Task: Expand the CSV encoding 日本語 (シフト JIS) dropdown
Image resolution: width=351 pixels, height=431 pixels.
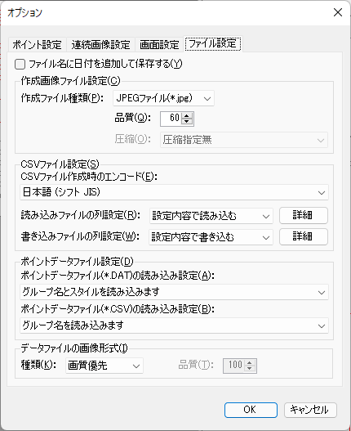Action: pyautogui.click(x=174, y=192)
